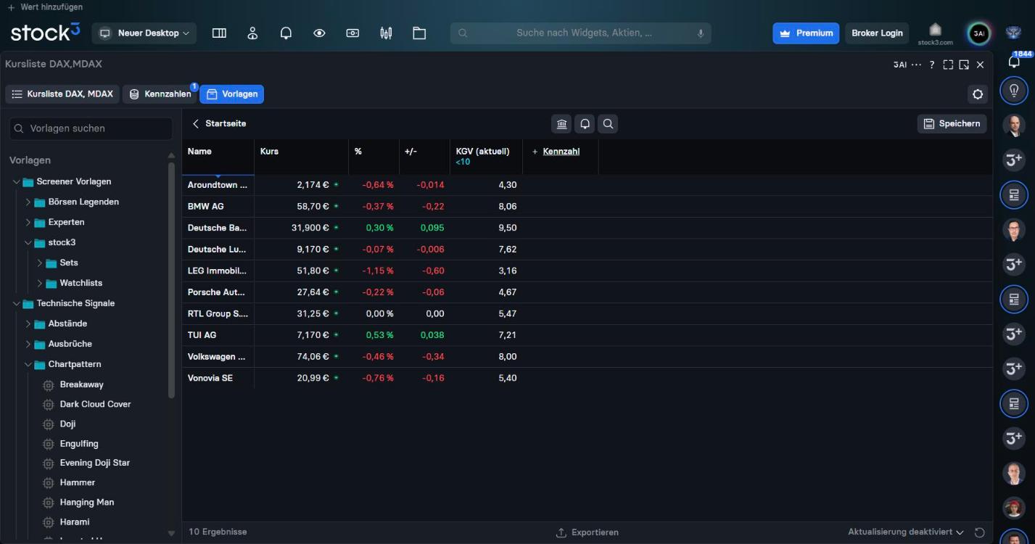
Task: Click the blue Premium button
Action: 806,33
